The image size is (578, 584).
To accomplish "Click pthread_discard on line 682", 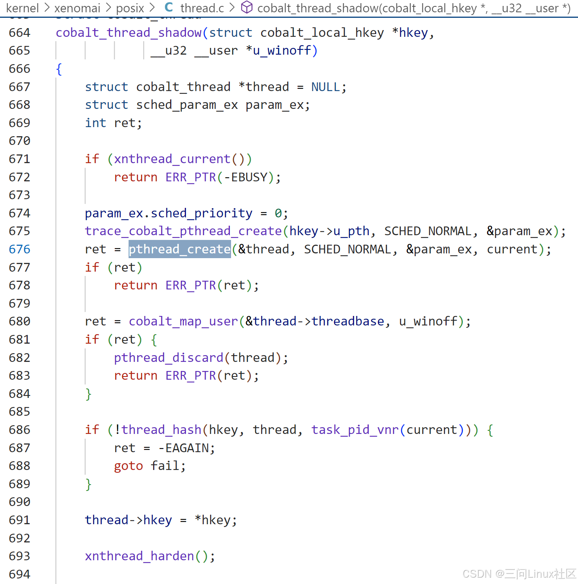I will (169, 358).
